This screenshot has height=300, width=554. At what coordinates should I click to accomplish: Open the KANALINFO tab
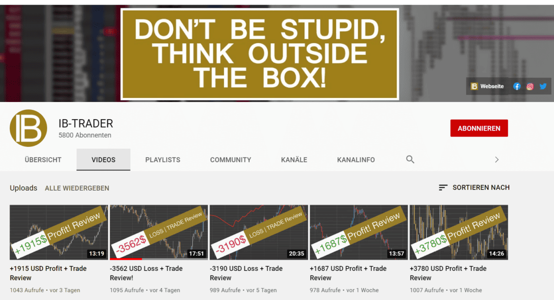[355, 159]
